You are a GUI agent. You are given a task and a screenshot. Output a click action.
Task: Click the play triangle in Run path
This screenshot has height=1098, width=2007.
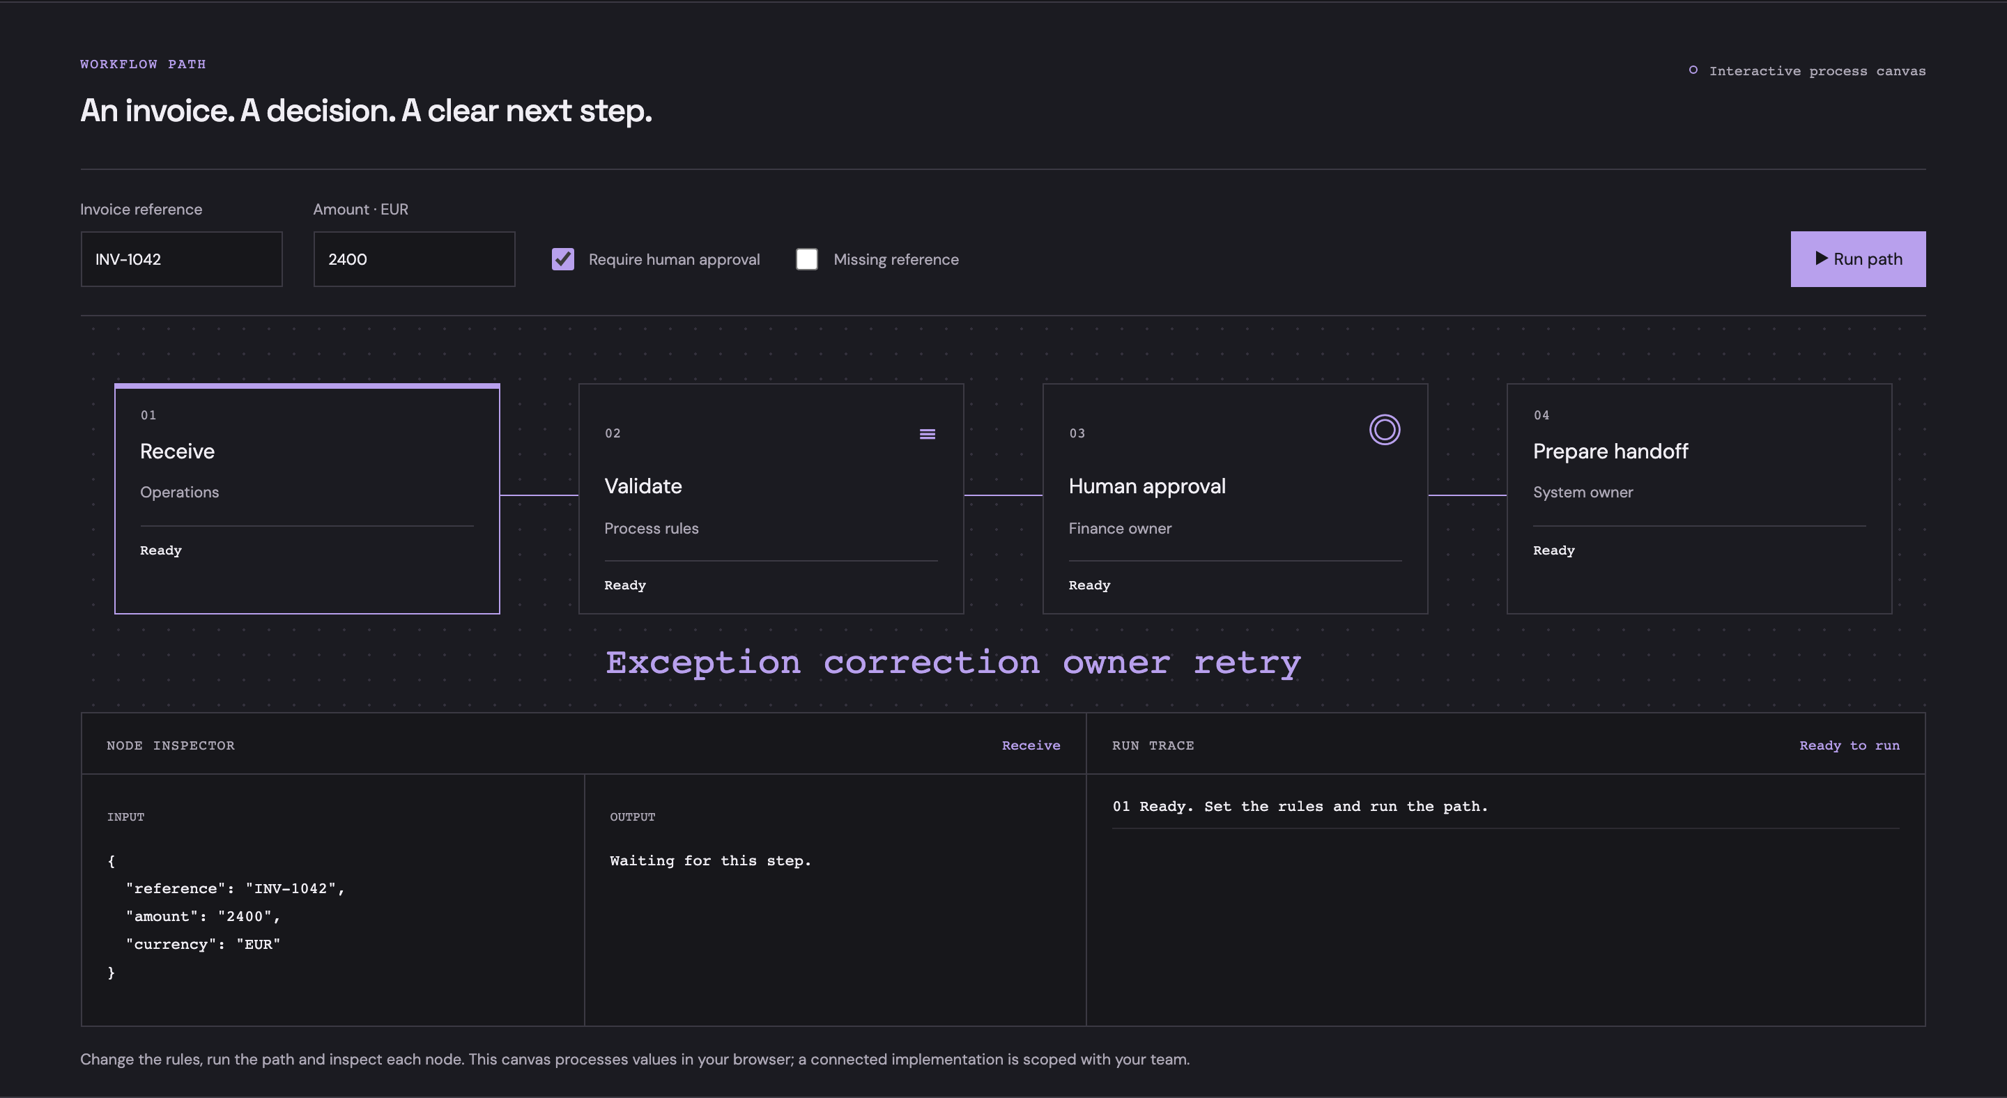coord(1822,258)
